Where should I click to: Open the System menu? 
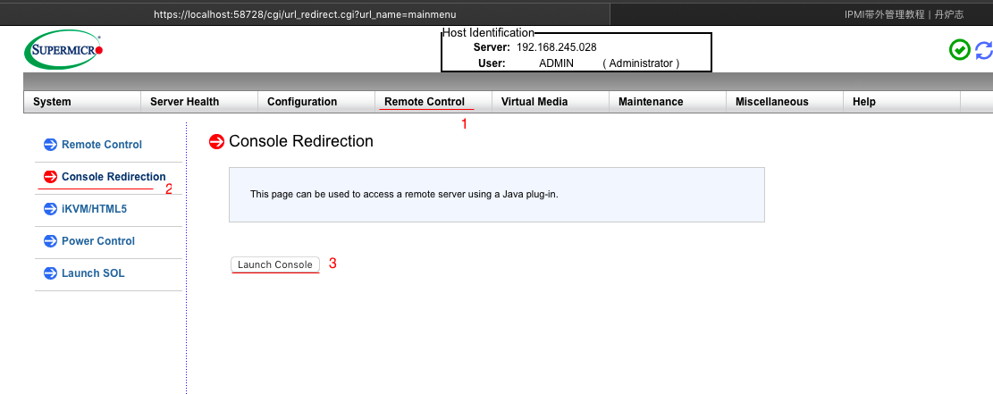coord(52,102)
